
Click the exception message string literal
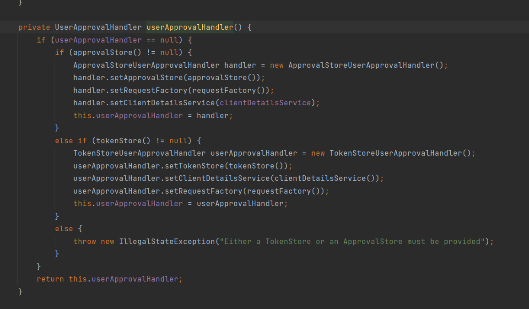(x=352, y=241)
